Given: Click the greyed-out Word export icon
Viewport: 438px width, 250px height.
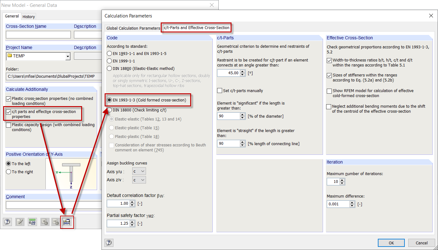Looking at the screenshot, I should [x=55, y=222].
